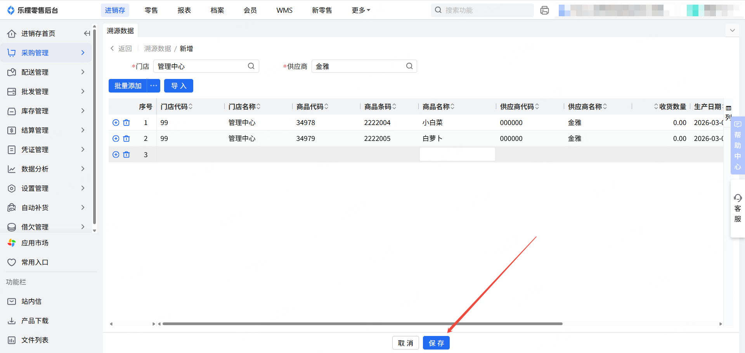Open the 批量添加 more options button
Screen dimensions: 745x353
click(x=154, y=86)
